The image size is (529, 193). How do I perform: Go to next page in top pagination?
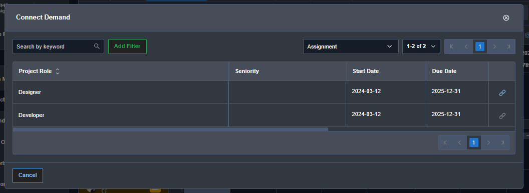[x=494, y=46]
